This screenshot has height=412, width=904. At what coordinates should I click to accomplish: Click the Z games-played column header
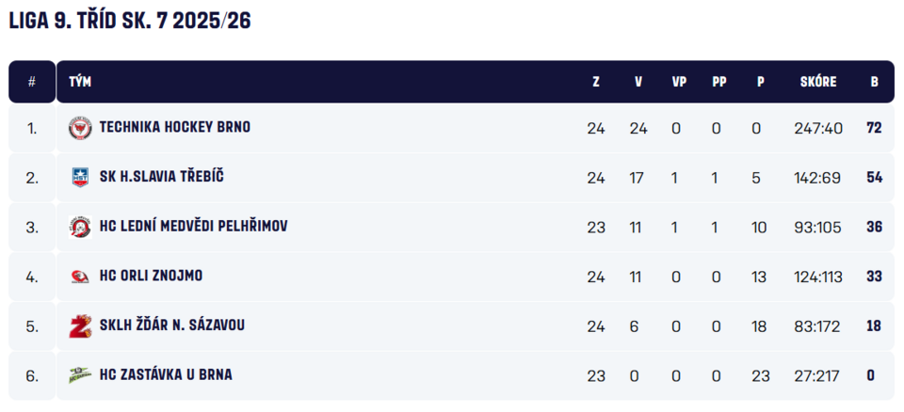pyautogui.click(x=596, y=82)
